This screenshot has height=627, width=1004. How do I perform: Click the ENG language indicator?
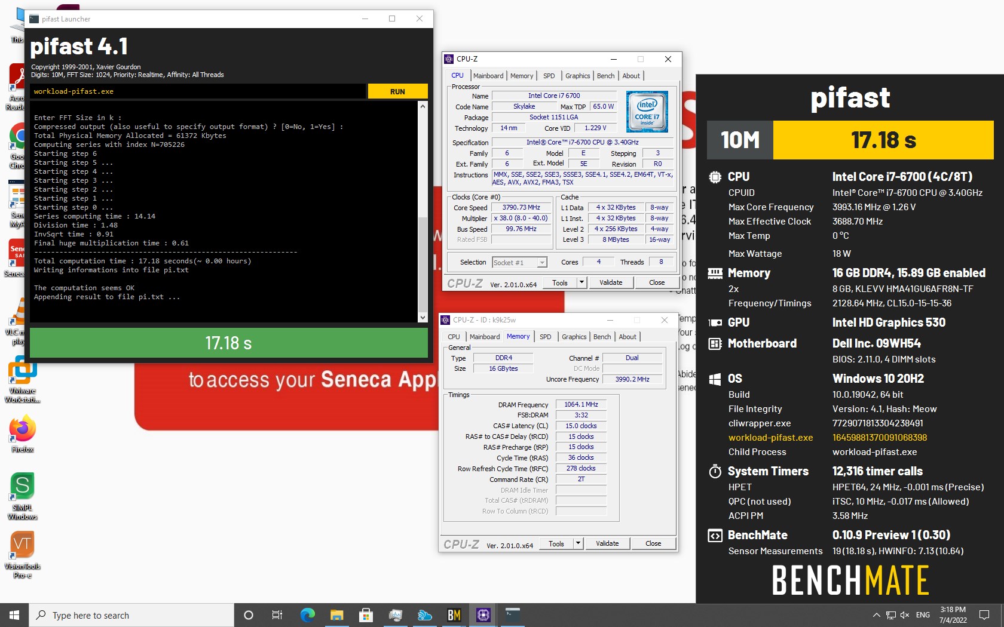[923, 615]
